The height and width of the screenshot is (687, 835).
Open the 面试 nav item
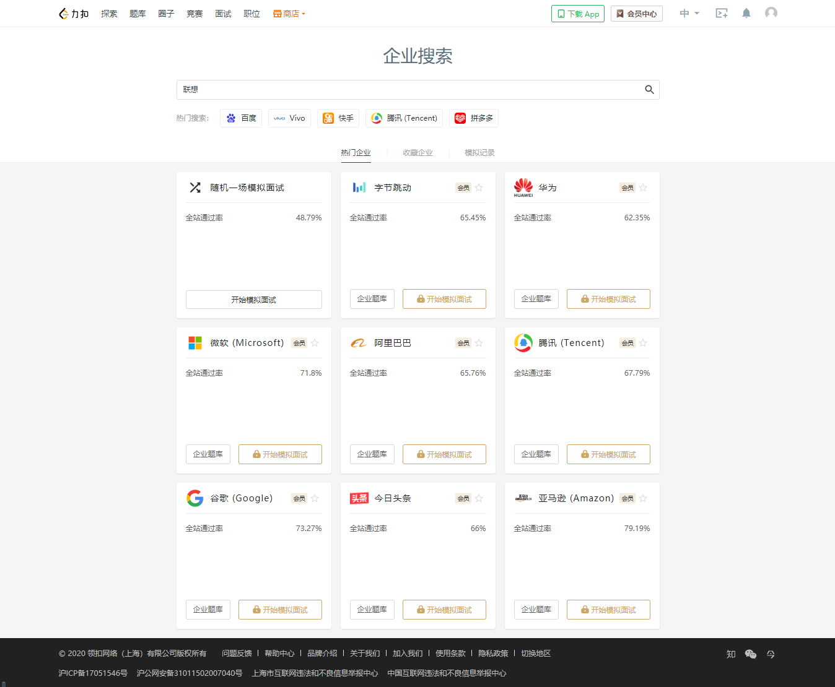point(223,14)
